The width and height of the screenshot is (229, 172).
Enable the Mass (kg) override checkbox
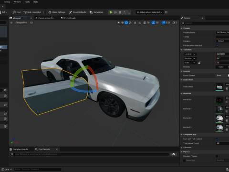185,161
